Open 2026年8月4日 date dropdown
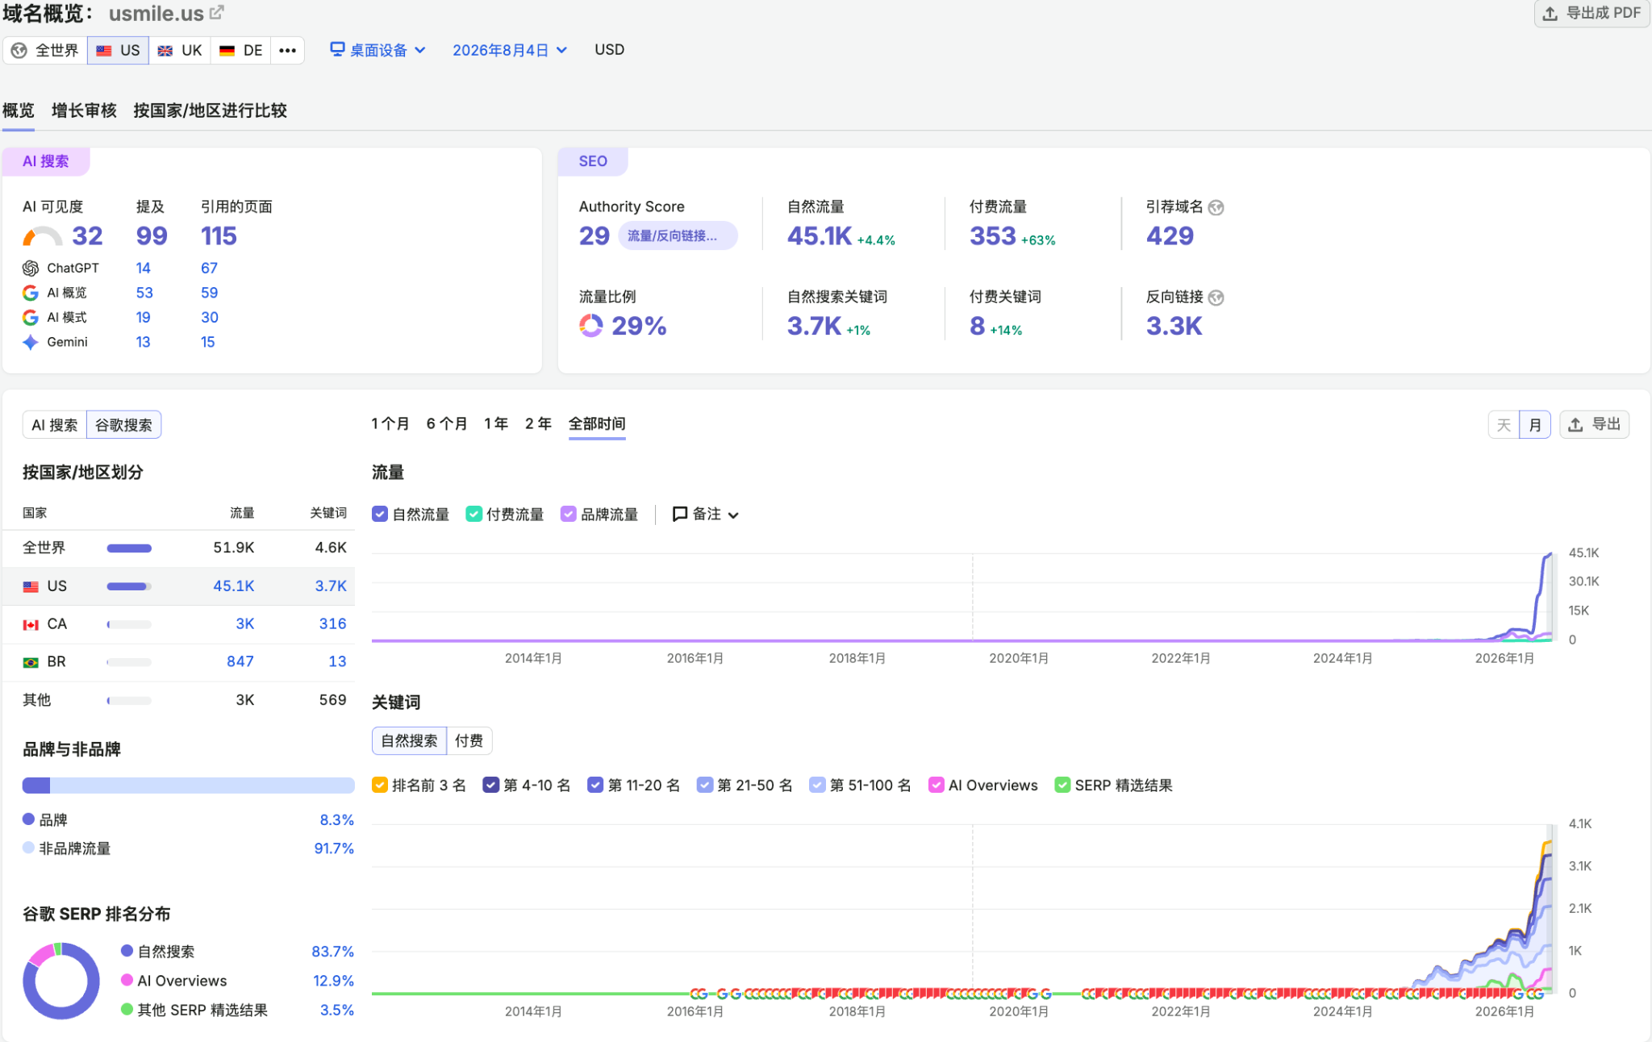Screen dimensions: 1652x1042 (x=510, y=50)
